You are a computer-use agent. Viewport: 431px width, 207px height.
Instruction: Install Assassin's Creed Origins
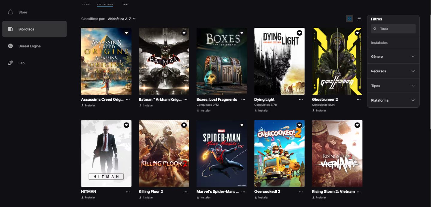(x=88, y=105)
